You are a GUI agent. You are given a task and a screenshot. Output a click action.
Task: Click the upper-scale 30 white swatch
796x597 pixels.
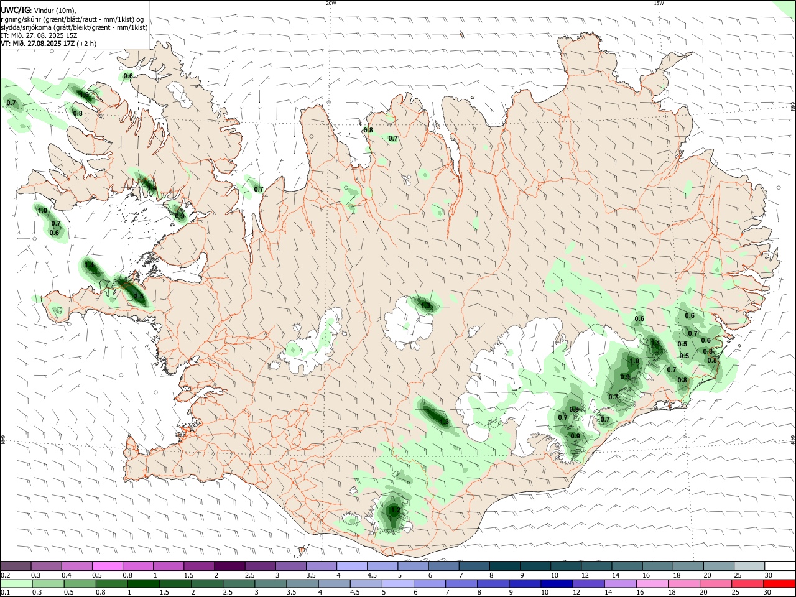pyautogui.click(x=779, y=566)
